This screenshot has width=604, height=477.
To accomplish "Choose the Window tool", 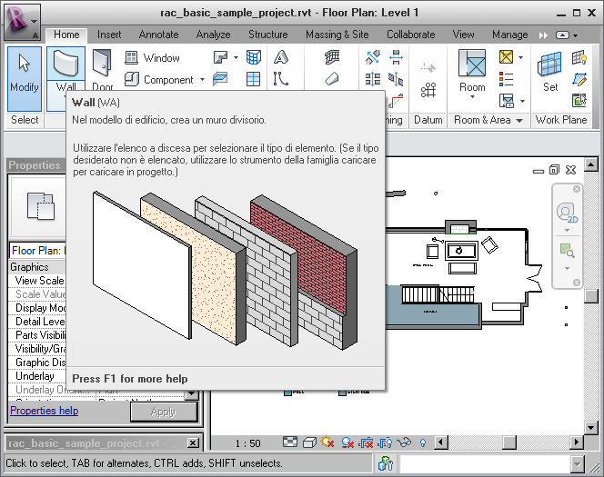I will (153, 58).
